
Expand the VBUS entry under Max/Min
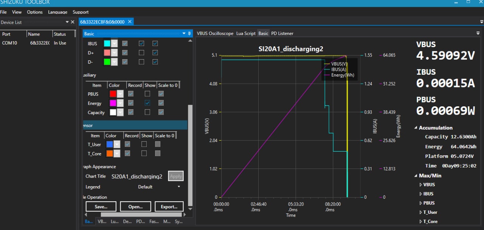[421, 185]
